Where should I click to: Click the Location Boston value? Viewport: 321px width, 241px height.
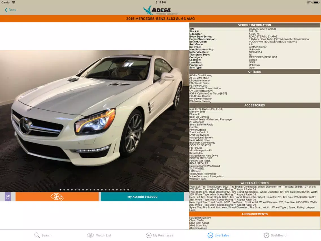(x=253, y=60)
